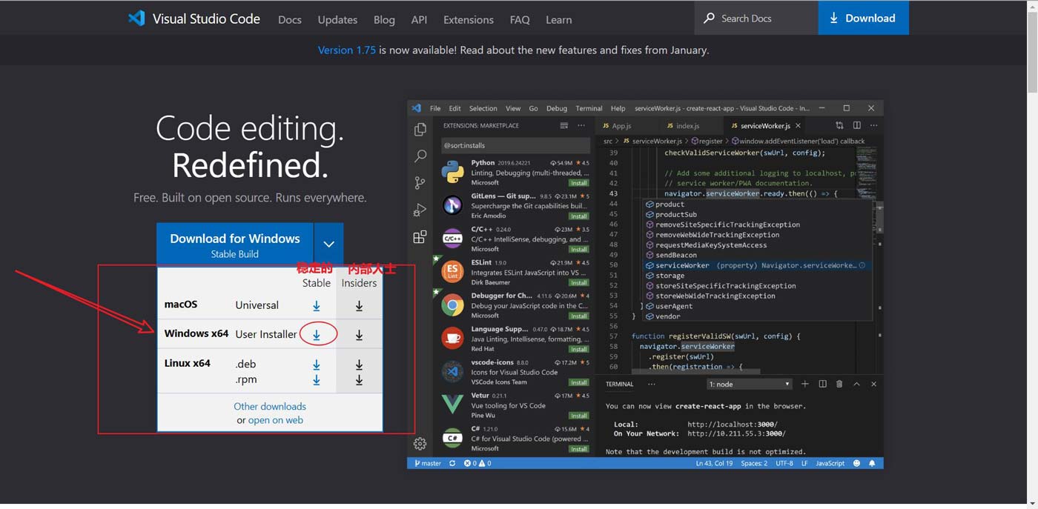This screenshot has height=509, width=1038.
Task: Download macOS Universal Insiders build
Action: click(359, 305)
